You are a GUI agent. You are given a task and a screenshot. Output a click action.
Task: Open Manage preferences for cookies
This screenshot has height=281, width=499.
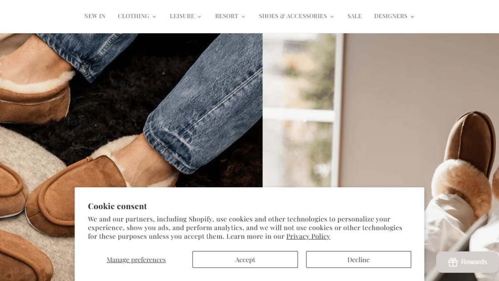(136, 260)
